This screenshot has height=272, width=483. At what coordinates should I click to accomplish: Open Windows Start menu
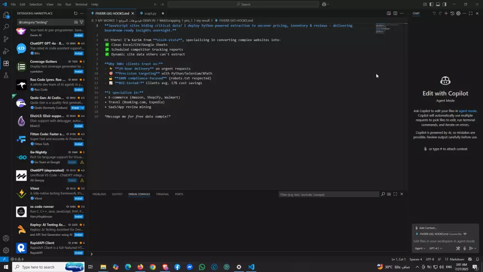6,267
